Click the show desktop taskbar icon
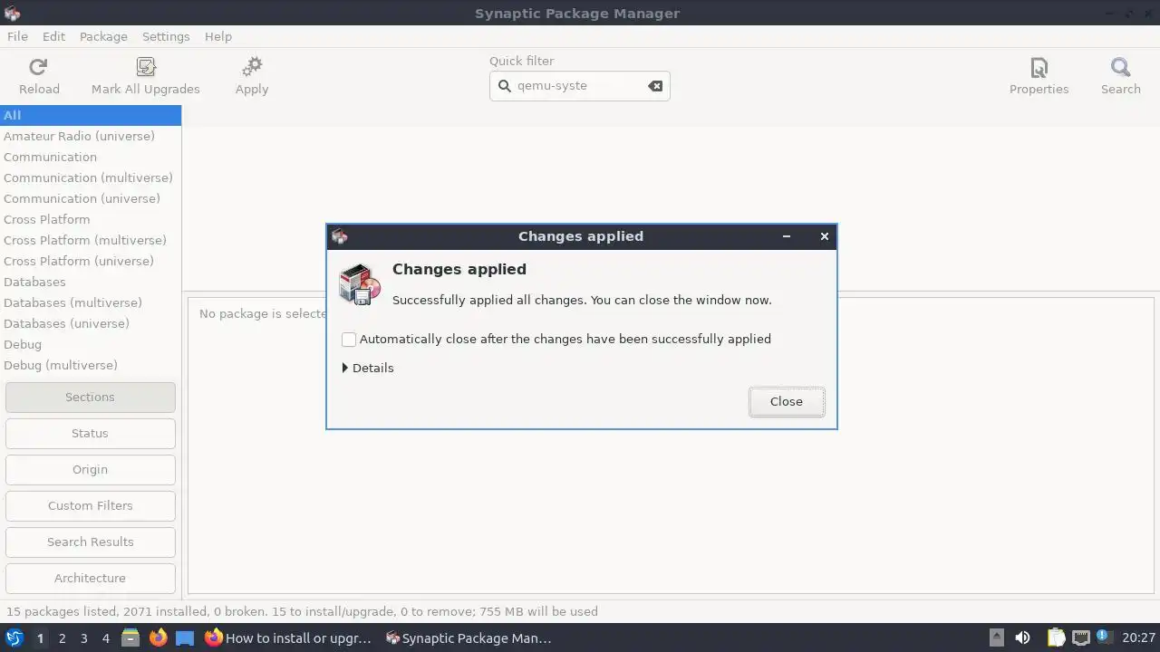The image size is (1160, 652). [185, 638]
